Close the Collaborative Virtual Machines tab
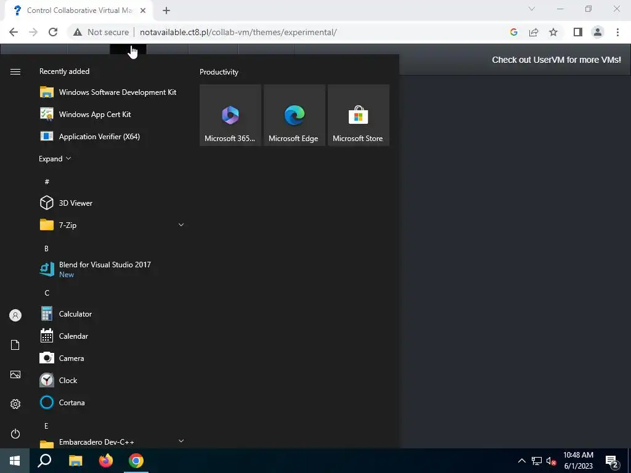The image size is (631, 473). coord(143,10)
